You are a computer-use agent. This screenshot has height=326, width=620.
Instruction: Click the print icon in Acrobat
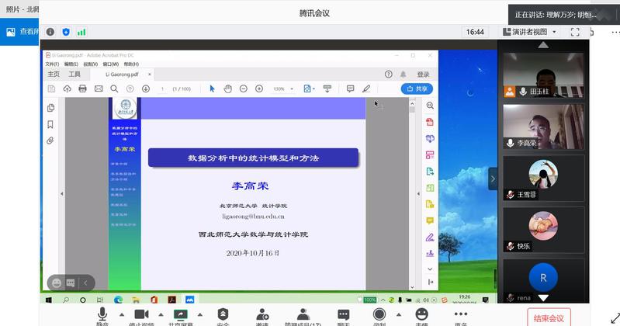tap(82, 89)
